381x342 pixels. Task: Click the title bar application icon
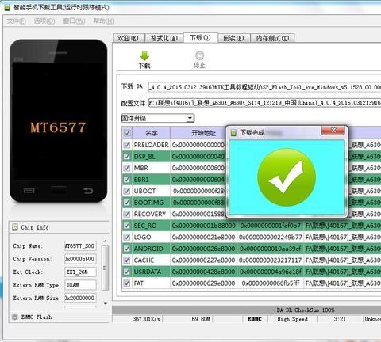pyautogui.click(x=7, y=7)
